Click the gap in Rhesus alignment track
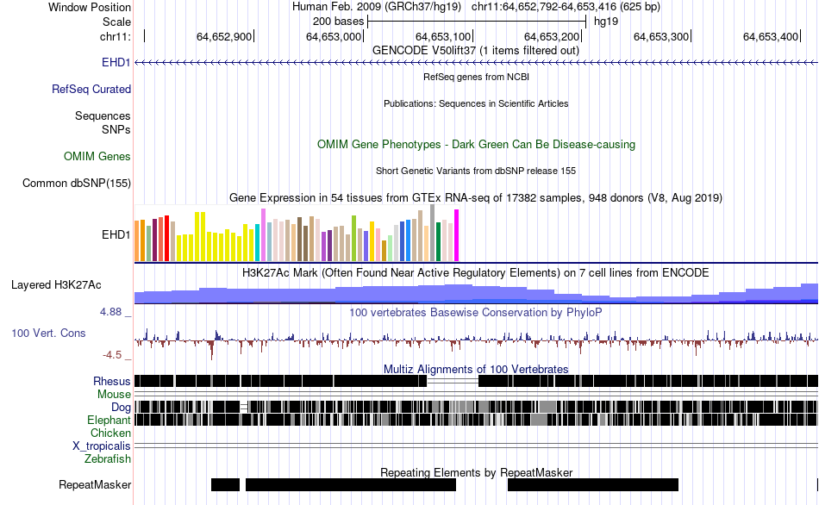The width and height of the screenshot is (819, 505). 453,381
